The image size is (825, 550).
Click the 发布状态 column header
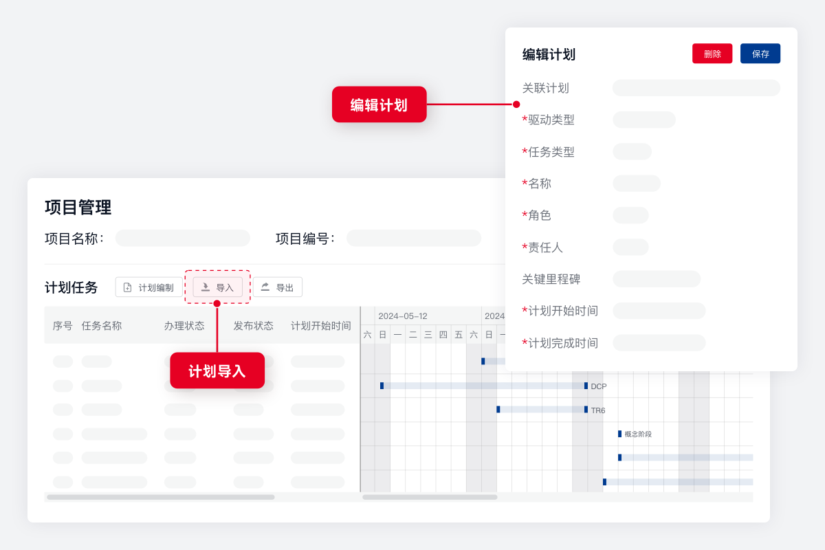[x=253, y=326]
